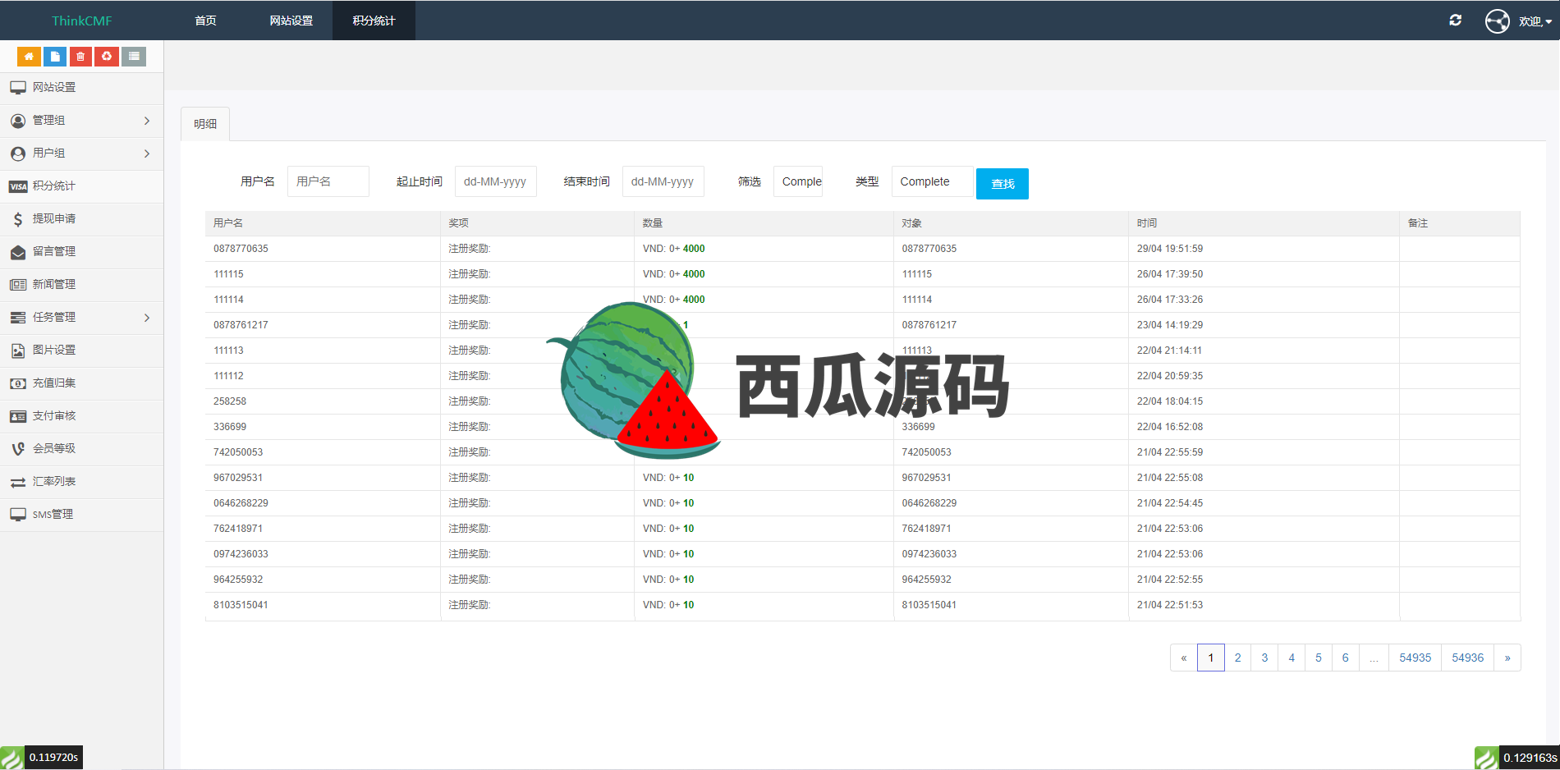This screenshot has width=1560, height=770.
Task: Open the 欢迎 user dropdown
Action: (1535, 21)
